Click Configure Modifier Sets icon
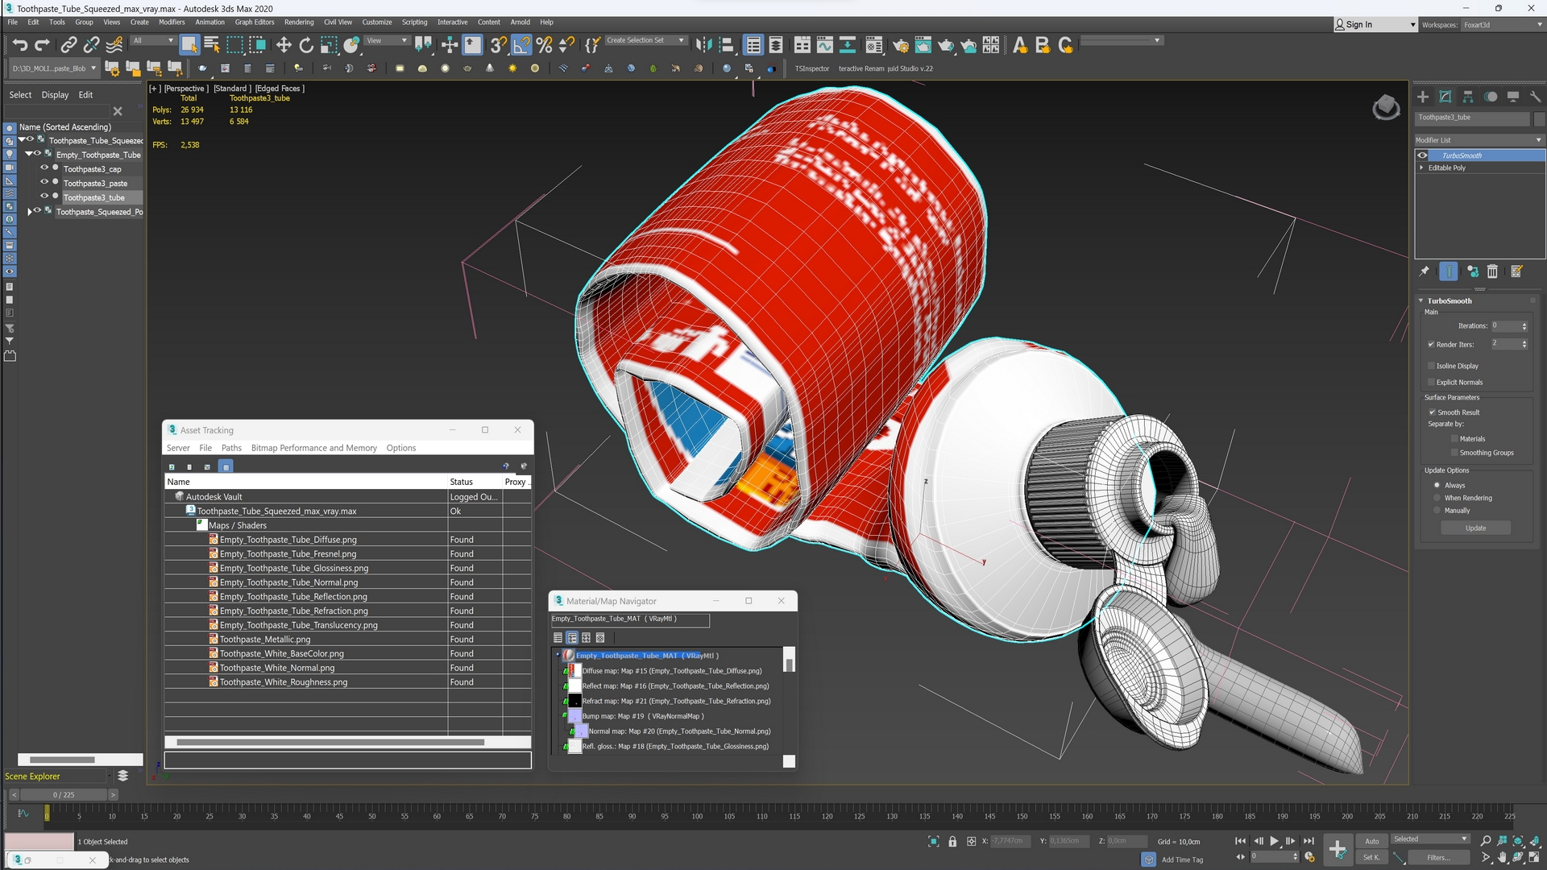The image size is (1547, 870). (x=1516, y=271)
